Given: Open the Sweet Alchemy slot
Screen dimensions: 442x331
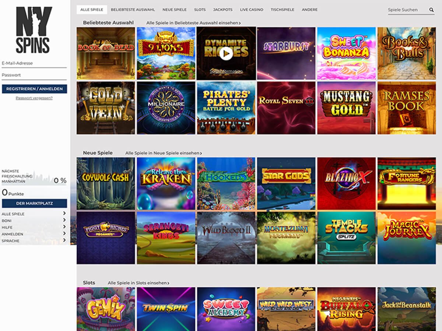Looking at the screenshot, I should [x=226, y=309].
